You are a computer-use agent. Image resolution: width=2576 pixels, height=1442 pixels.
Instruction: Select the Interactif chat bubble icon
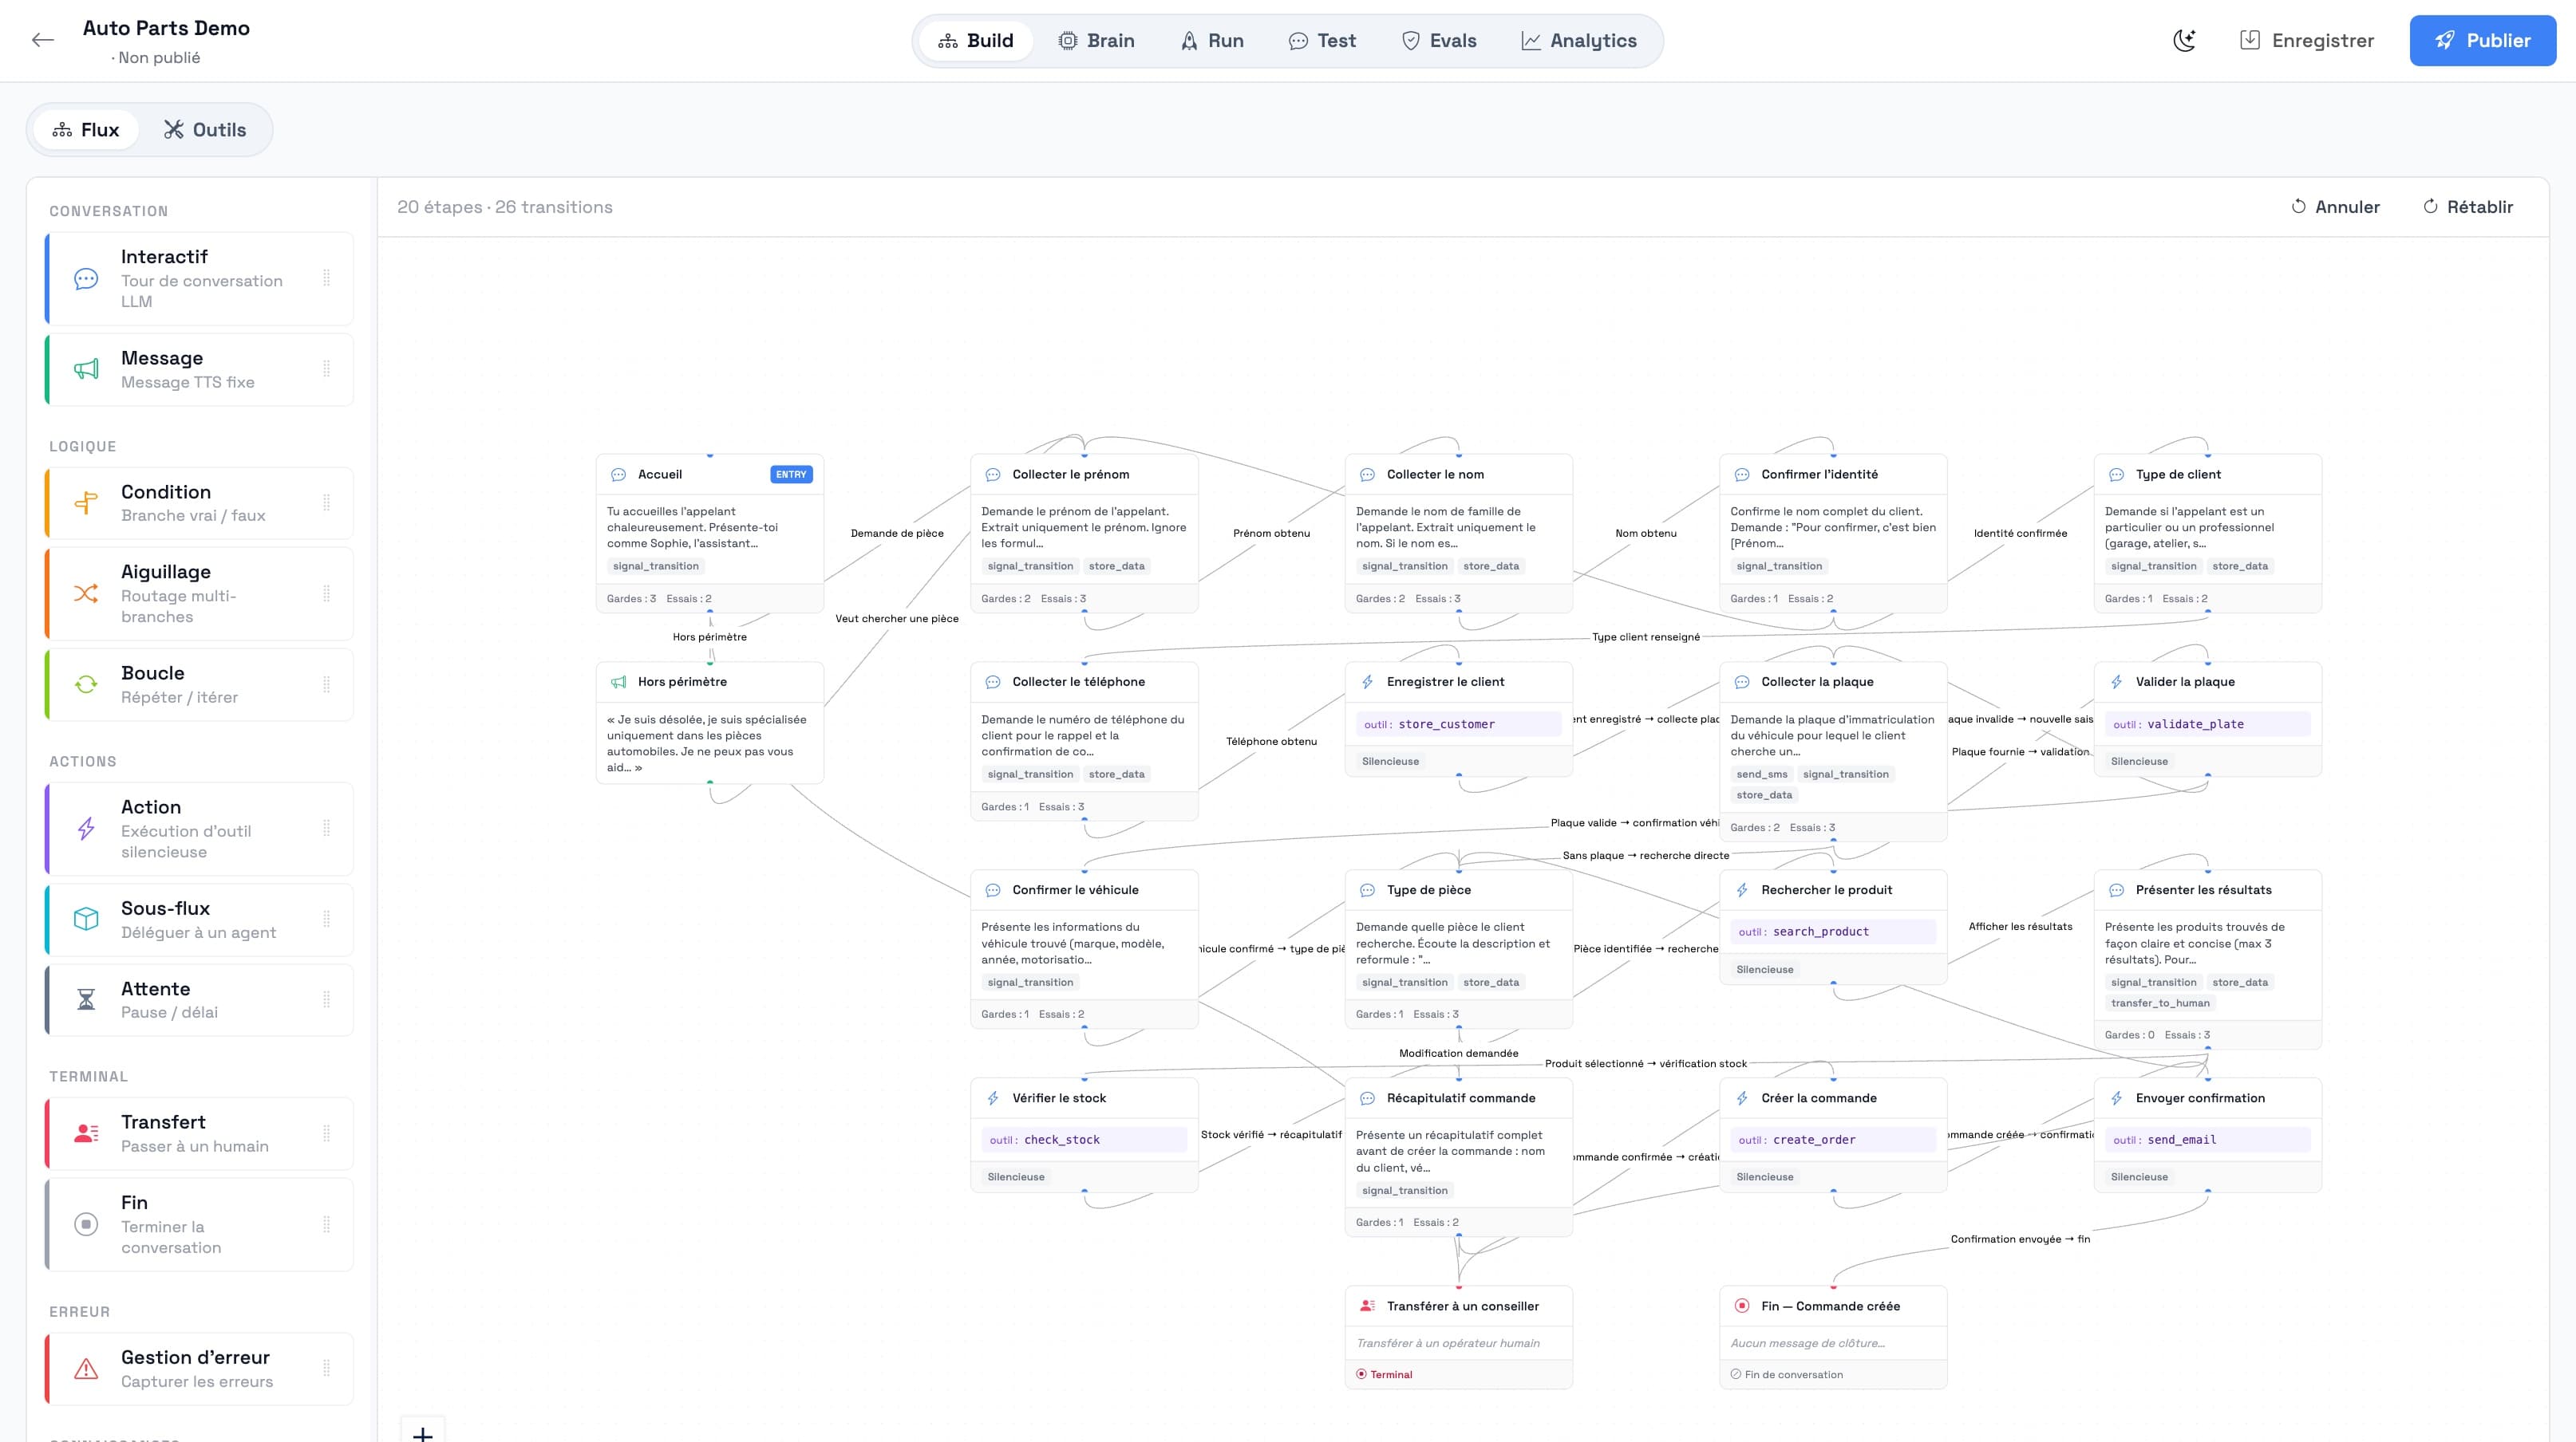pos(86,279)
